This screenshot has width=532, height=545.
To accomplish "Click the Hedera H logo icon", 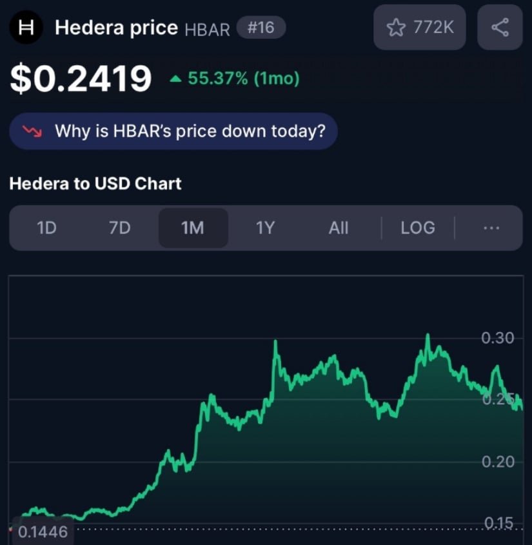I will click(x=26, y=27).
